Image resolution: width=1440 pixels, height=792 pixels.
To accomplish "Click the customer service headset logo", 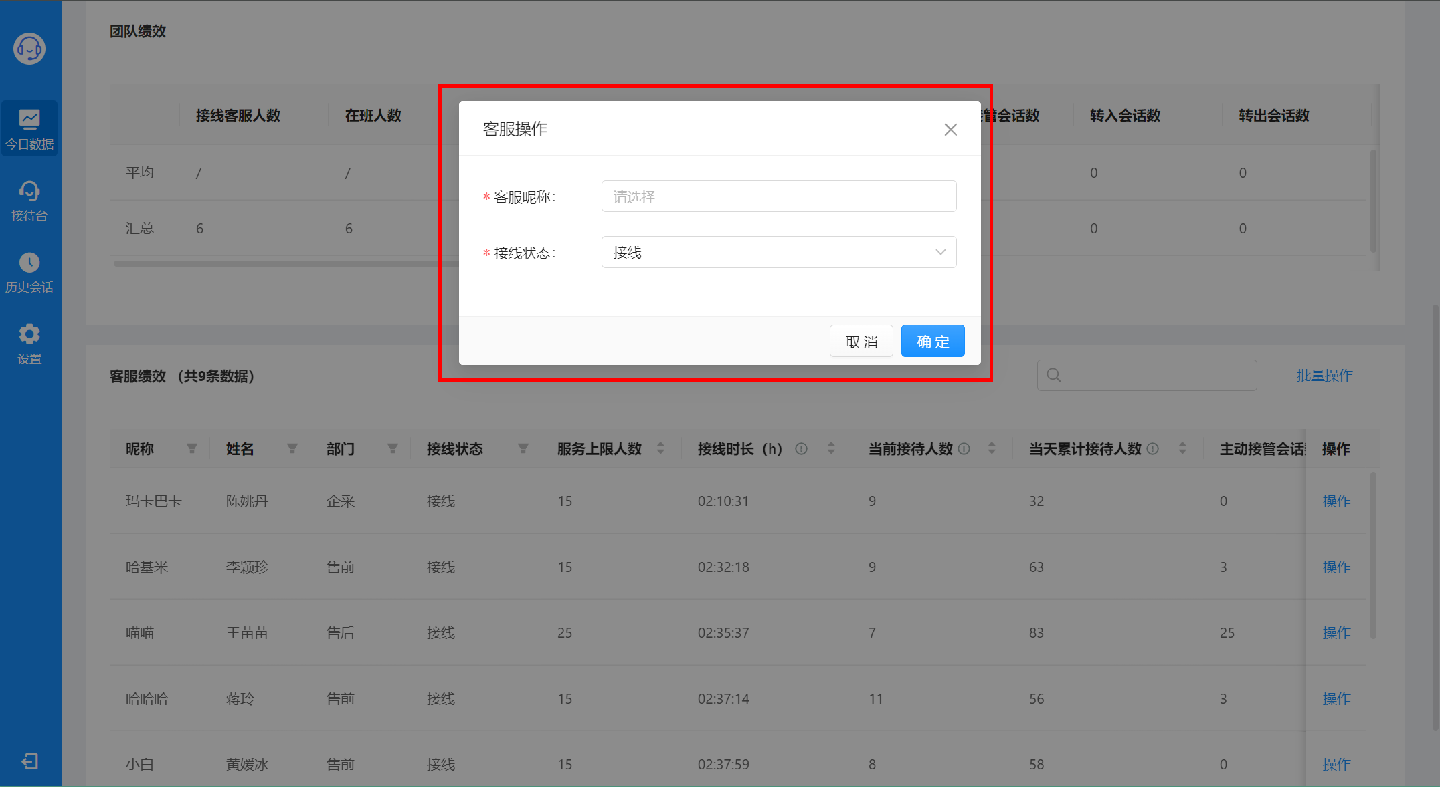I will coord(29,49).
